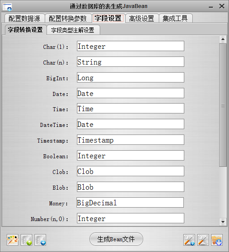Click the vertical scrollbar thumb
Viewport: 229px width, 252px height.
pos(223,105)
